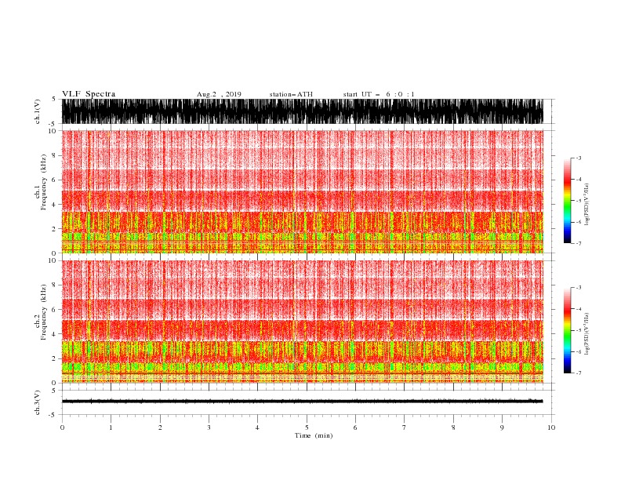Click the 'ch.3(V)' axis label
Screen dimensions: 621x480
click(x=38, y=402)
